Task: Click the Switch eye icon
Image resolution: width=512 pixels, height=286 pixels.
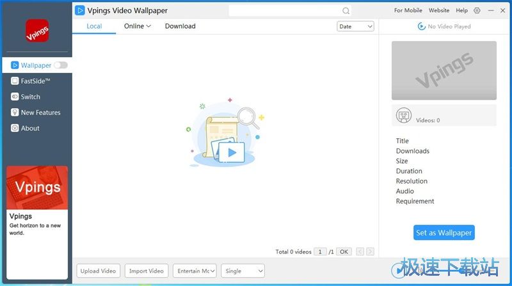Action: point(15,97)
